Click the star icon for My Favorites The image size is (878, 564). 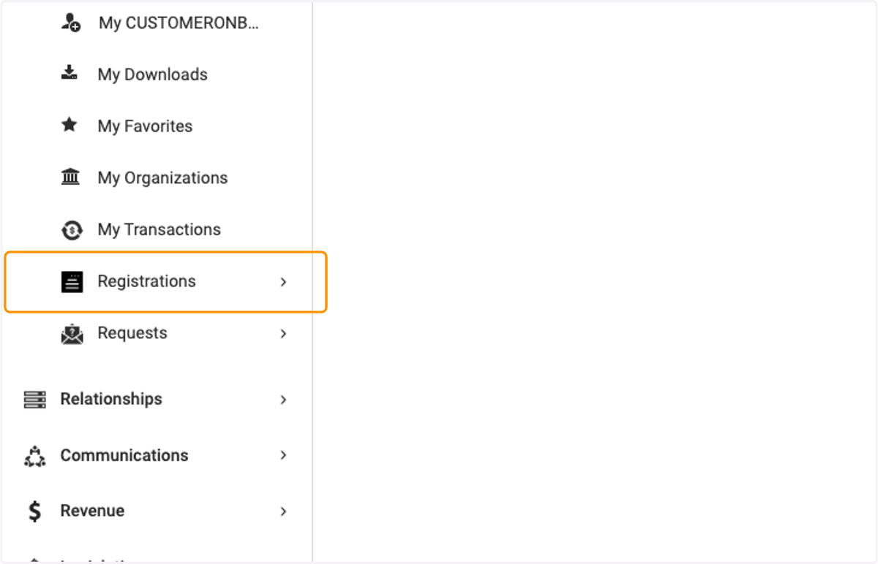tap(70, 125)
